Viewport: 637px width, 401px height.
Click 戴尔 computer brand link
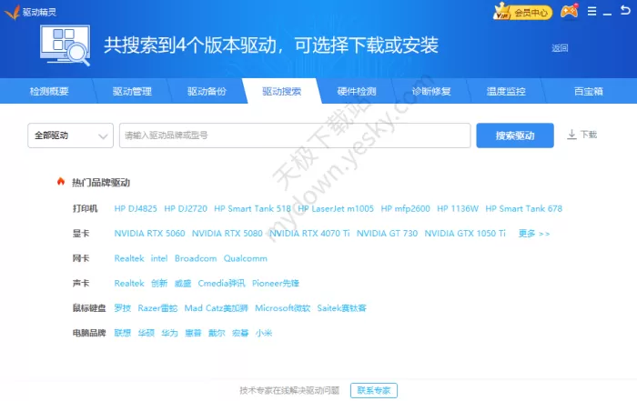(x=217, y=333)
